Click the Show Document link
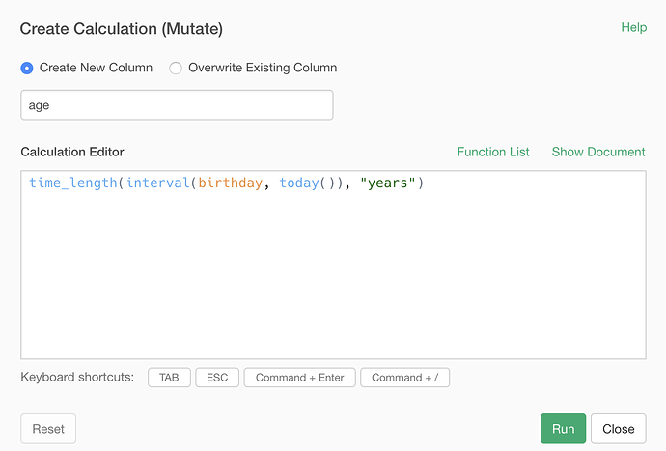 point(598,152)
